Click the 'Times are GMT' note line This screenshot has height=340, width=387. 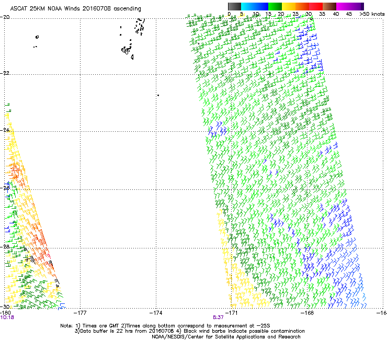coord(165,326)
